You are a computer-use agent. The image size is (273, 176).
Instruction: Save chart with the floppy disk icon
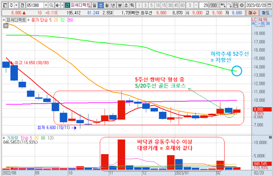[236, 5]
